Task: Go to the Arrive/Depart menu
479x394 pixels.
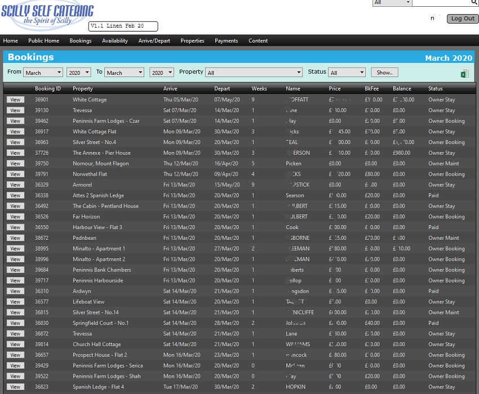Action: coord(154,41)
